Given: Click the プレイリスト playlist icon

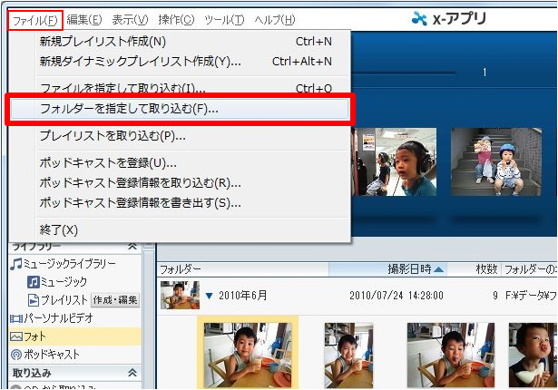Looking at the screenshot, I should click(x=33, y=300).
